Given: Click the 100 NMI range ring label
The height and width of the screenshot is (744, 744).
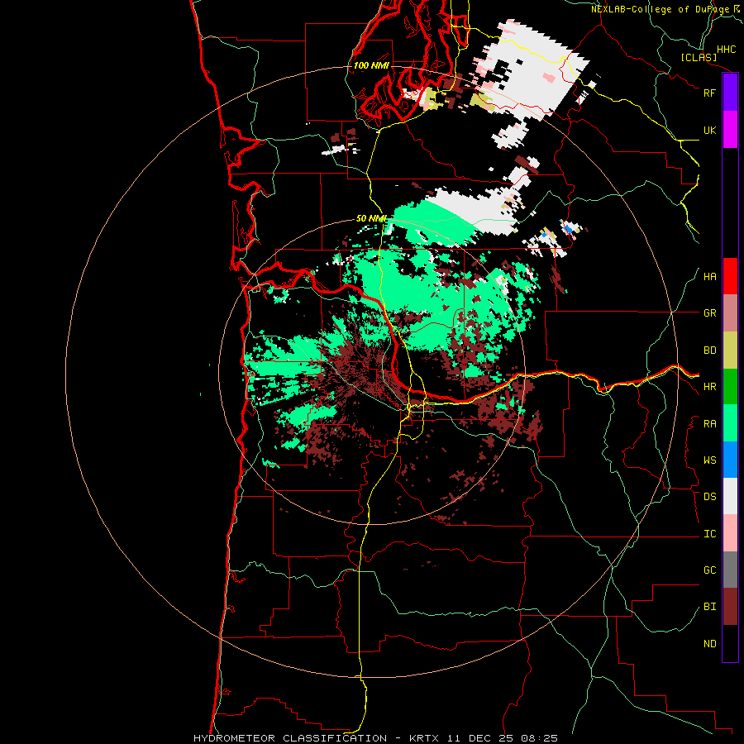Looking at the screenshot, I should click(x=371, y=65).
